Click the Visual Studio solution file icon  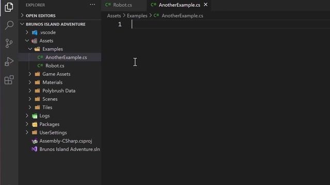[x=35, y=149]
